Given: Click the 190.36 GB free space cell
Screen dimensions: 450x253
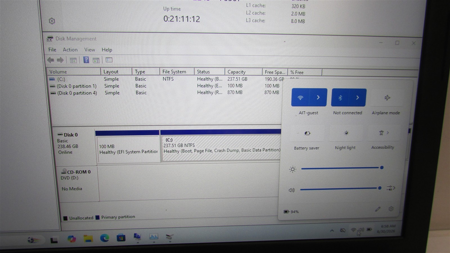Looking at the screenshot, I should tap(274, 79).
